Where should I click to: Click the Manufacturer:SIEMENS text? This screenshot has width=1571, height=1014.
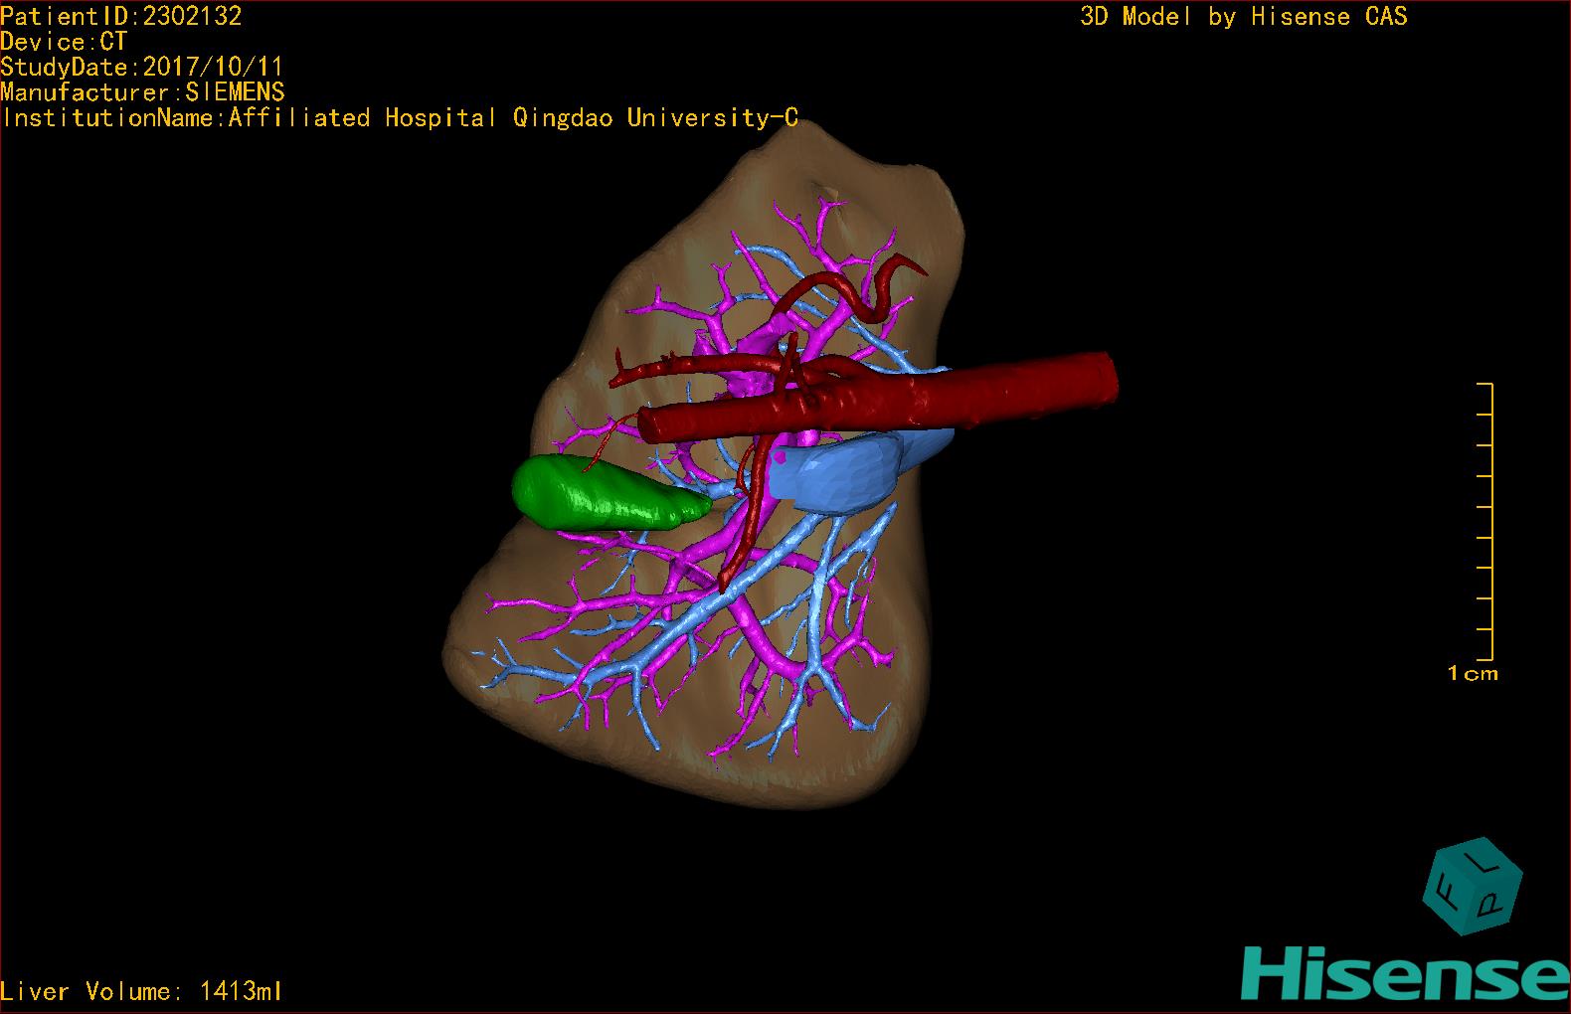pos(143,92)
